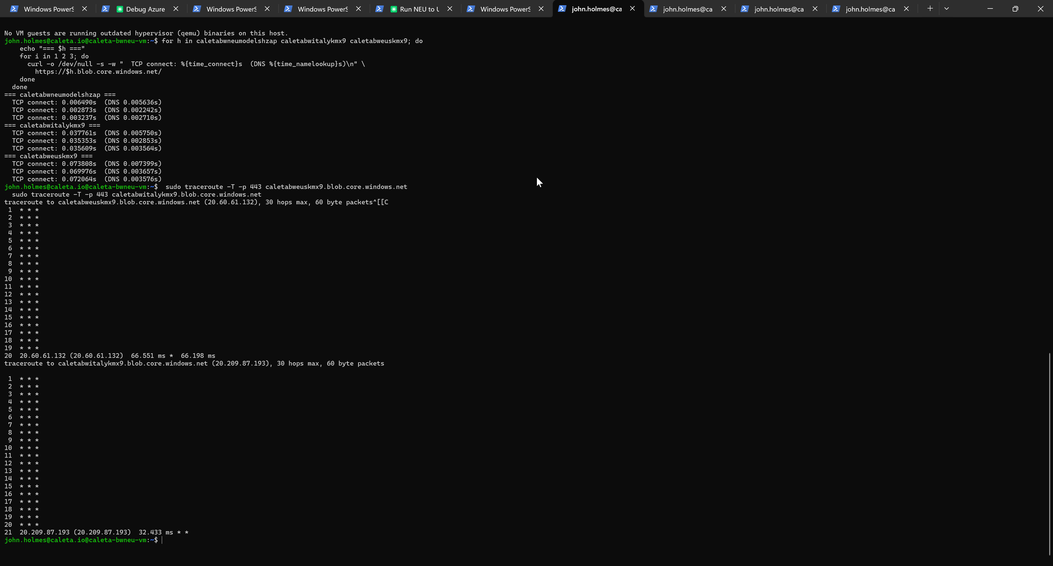Click the PowerShell icon on the Run NEU tab
The width and height of the screenshot is (1053, 566).
[379, 9]
